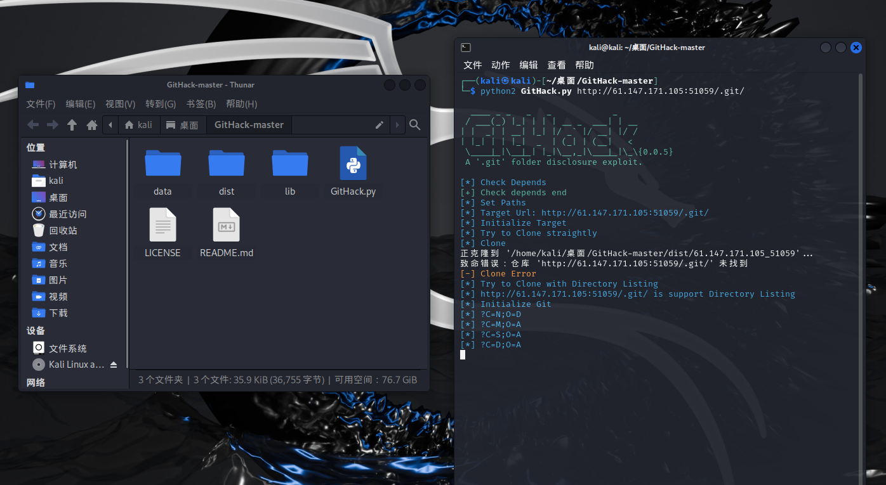The width and height of the screenshot is (886, 485).
Task: Click the search magnifier in Thunar
Action: pyautogui.click(x=415, y=125)
